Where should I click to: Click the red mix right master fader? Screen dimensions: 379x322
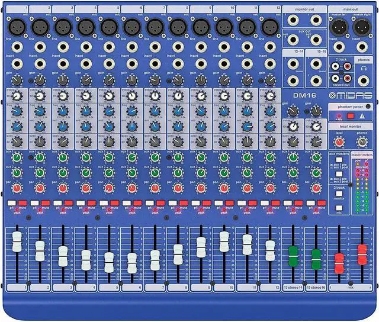(362, 255)
